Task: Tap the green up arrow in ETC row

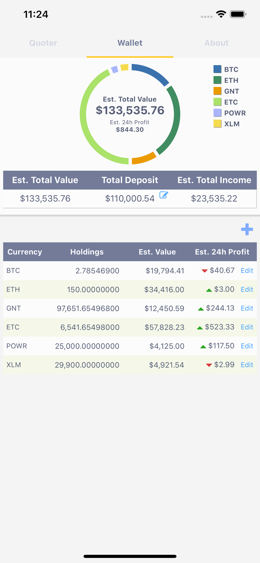Action: click(x=200, y=328)
